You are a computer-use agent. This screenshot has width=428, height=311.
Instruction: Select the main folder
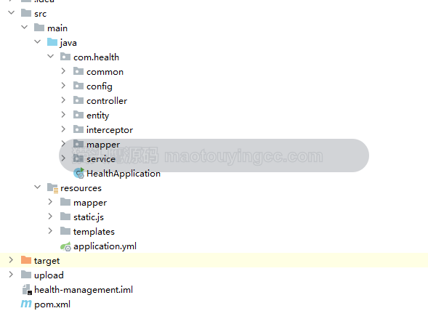click(x=57, y=28)
